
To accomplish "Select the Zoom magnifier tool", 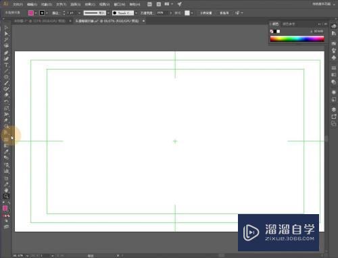I will click(x=6, y=196).
